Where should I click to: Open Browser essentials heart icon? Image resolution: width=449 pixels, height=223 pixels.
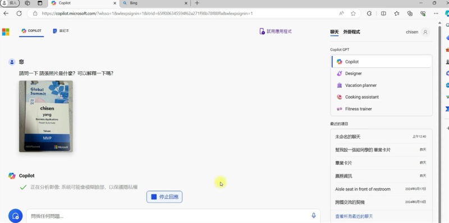point(423,13)
